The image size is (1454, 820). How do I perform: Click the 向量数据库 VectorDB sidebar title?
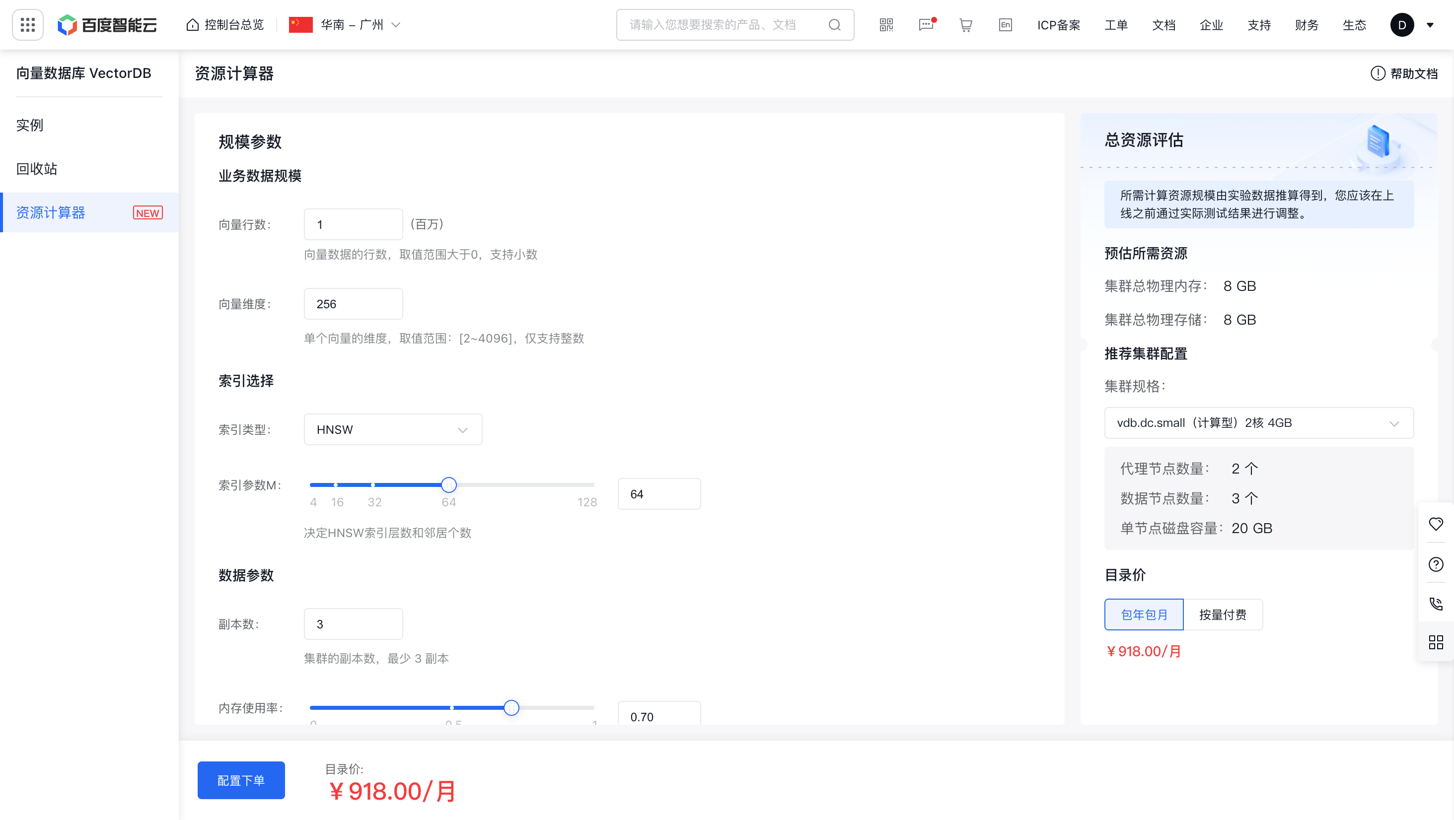tap(83, 73)
